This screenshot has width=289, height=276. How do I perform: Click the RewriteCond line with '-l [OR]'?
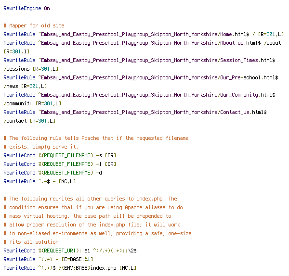point(60,164)
